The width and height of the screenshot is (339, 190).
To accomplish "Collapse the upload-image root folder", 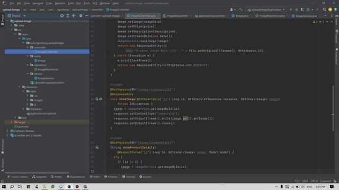I will (x=7, y=21).
